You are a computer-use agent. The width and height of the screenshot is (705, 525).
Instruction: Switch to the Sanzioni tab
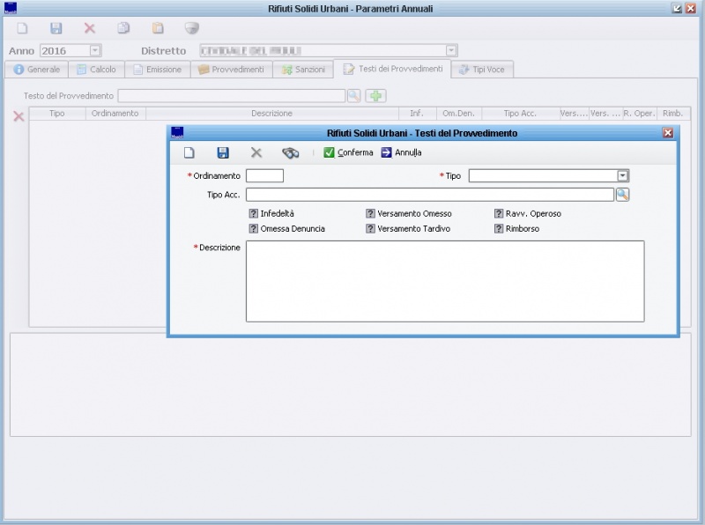pos(304,70)
